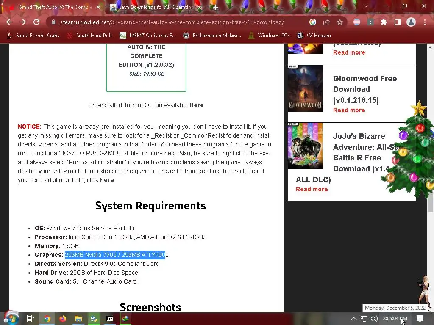Click the GTA IV Complete Edition download box
434x325 pixels.
(146, 67)
